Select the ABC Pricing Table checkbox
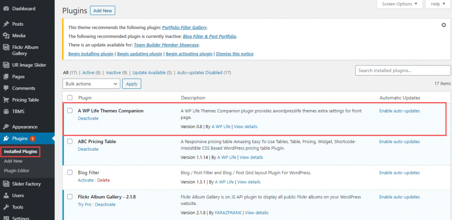452x220 pixels. (x=70, y=142)
